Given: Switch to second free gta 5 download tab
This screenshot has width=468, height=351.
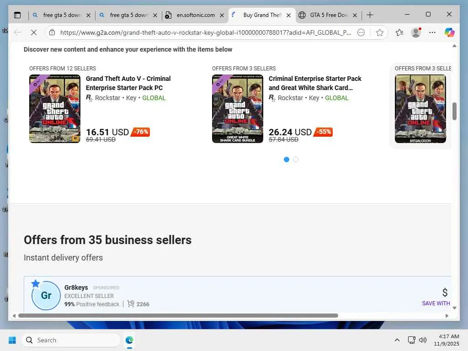Looking at the screenshot, I should [128, 15].
